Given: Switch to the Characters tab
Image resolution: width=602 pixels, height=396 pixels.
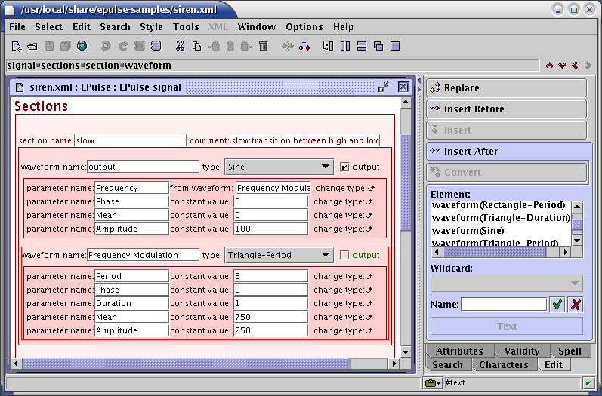Looking at the screenshot, I should (x=503, y=365).
